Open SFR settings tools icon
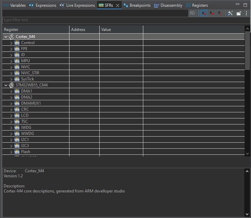 point(230,13)
